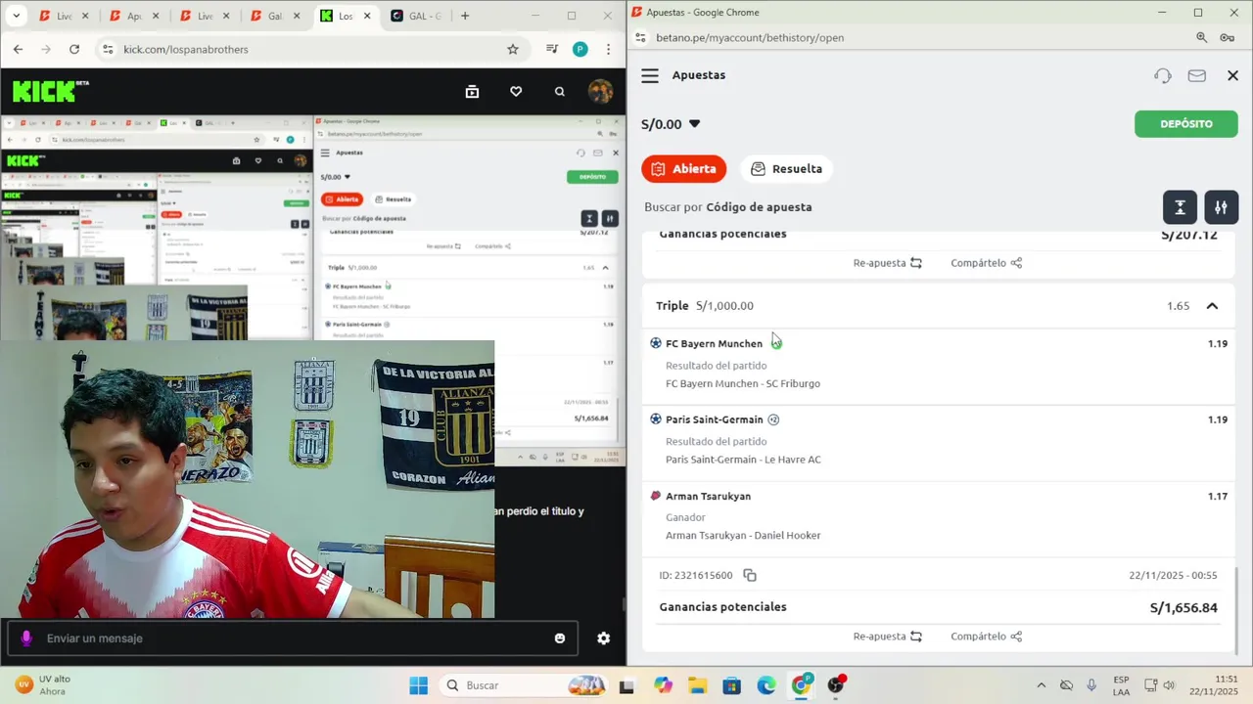Click Re-apuesta under the S/1,656.84 bet

pos(887,637)
